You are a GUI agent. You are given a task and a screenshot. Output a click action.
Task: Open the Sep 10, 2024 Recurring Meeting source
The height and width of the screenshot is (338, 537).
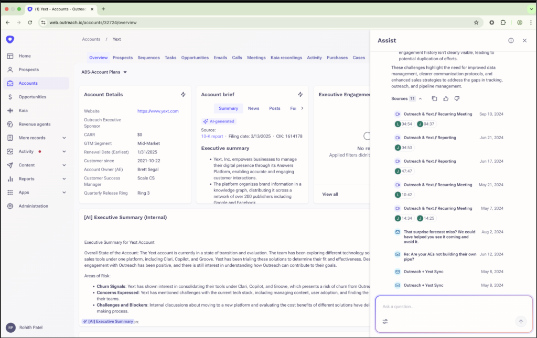pos(438,114)
